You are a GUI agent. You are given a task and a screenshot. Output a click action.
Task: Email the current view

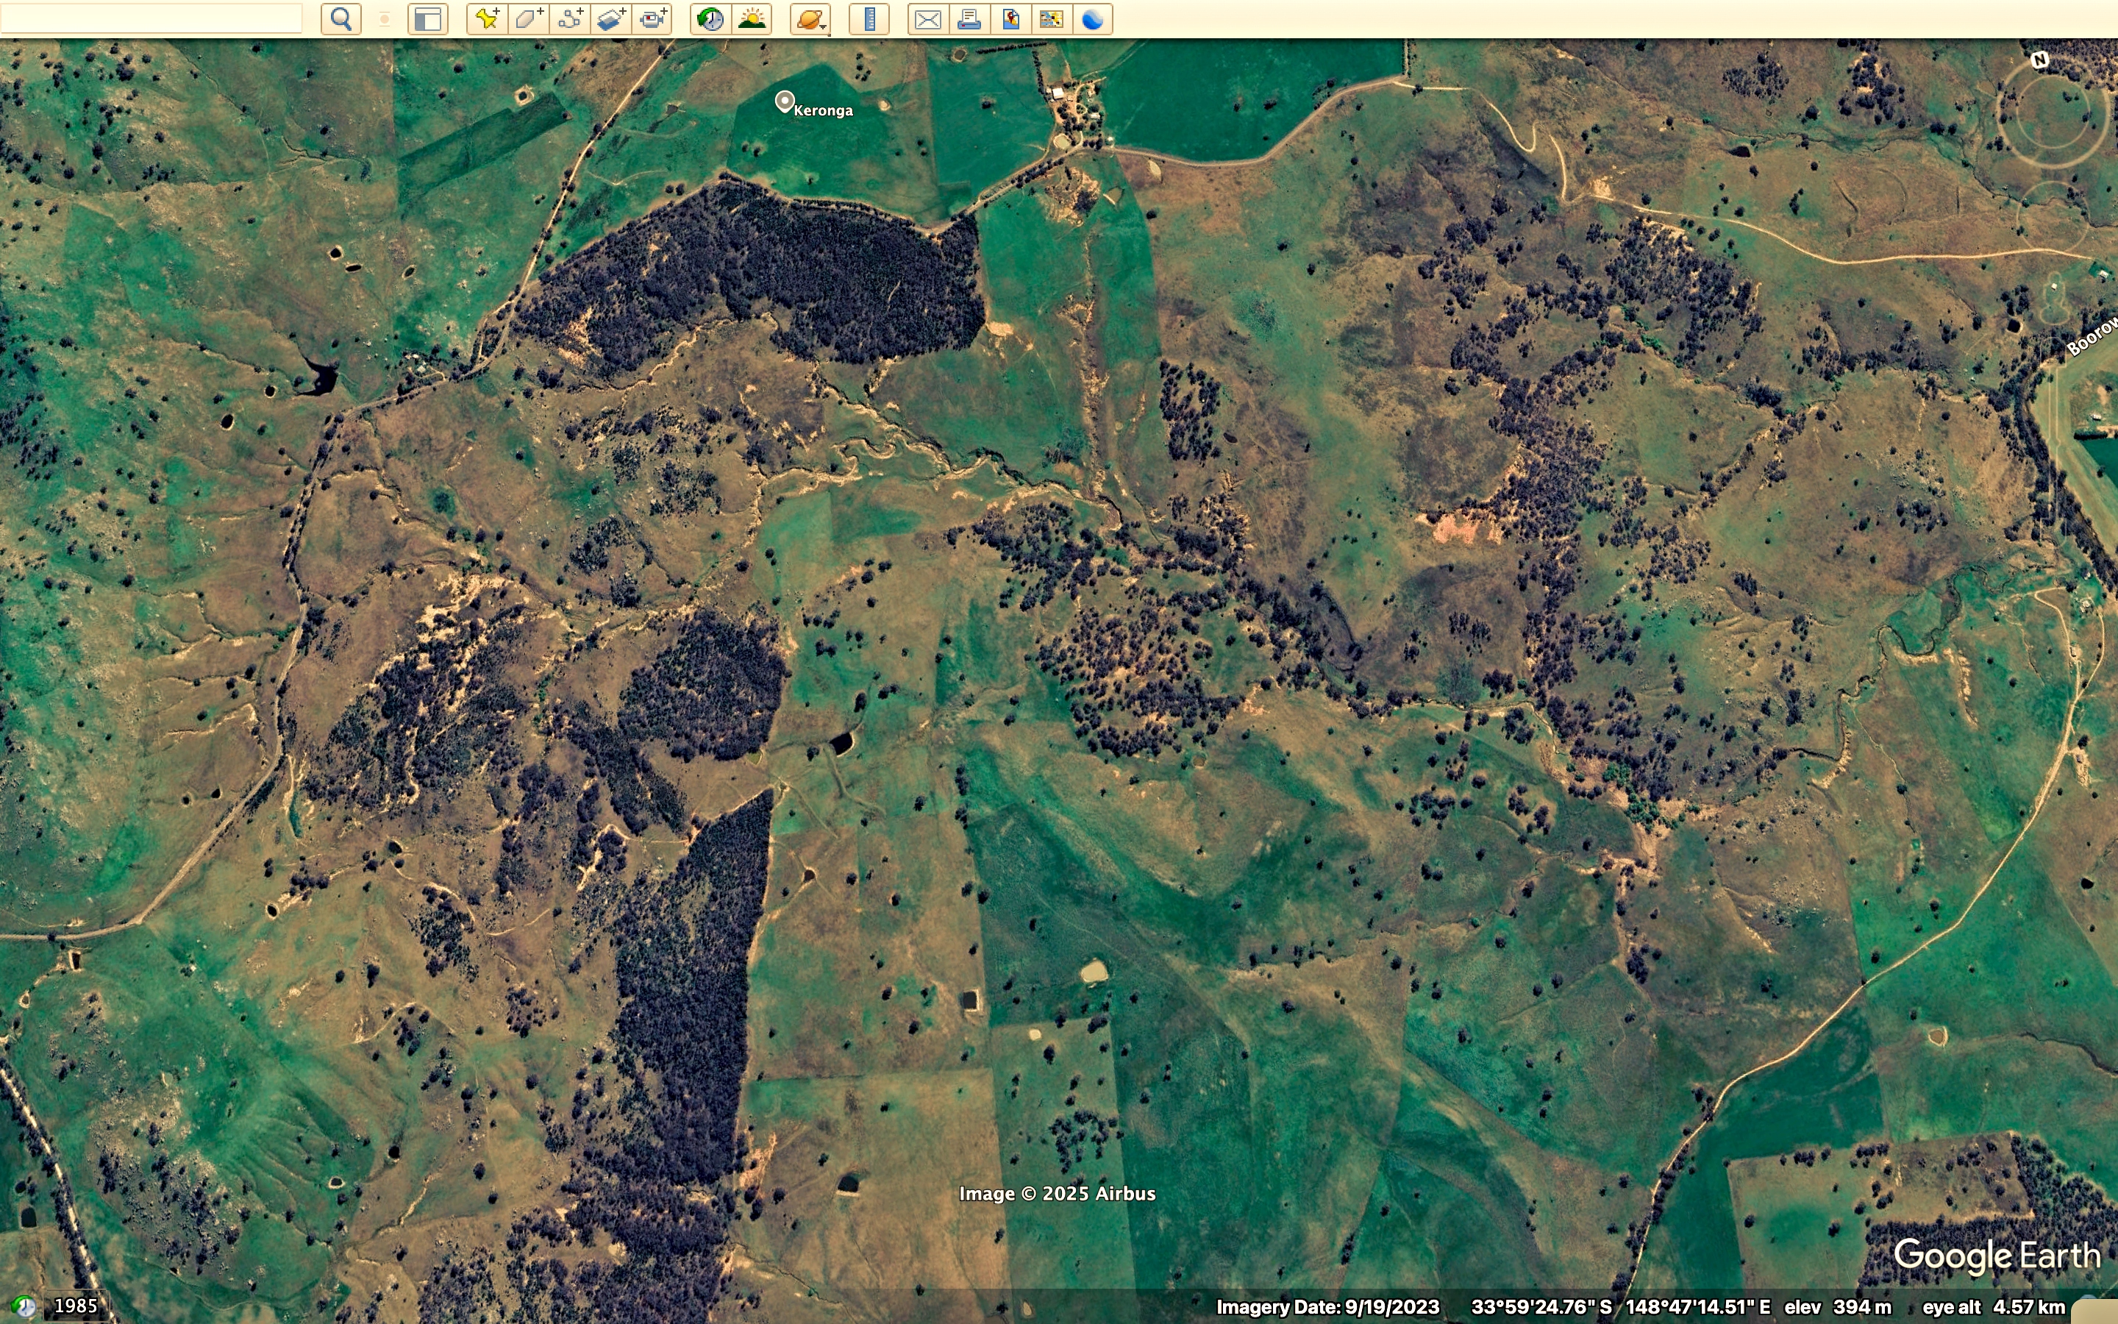pyautogui.click(x=927, y=19)
